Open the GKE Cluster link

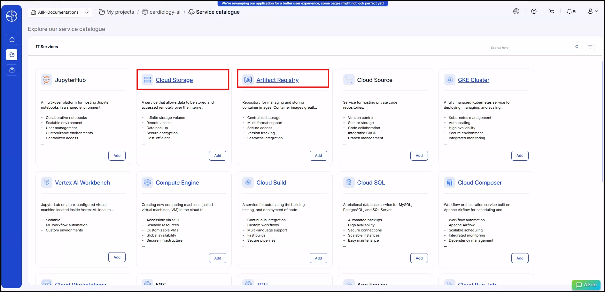473,80
